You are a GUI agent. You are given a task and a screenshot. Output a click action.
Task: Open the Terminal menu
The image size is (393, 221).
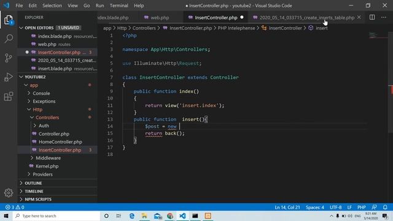pos(119,6)
